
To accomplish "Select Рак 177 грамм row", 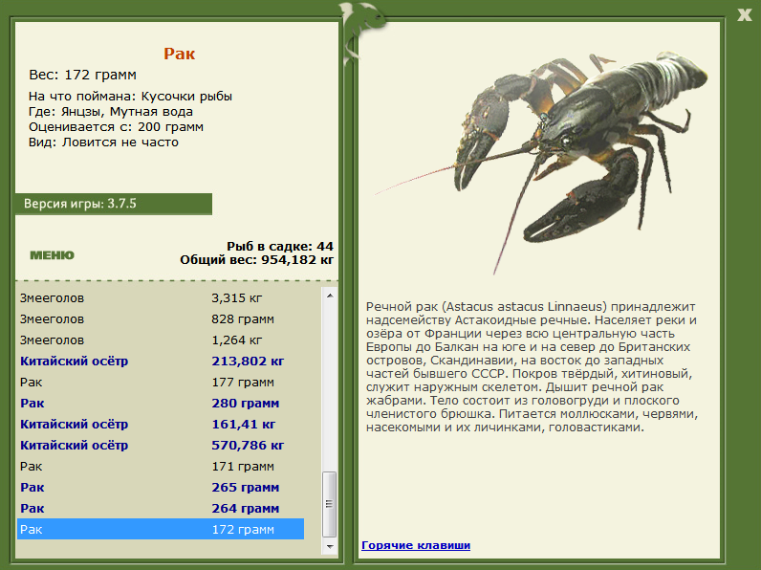I will point(161,383).
